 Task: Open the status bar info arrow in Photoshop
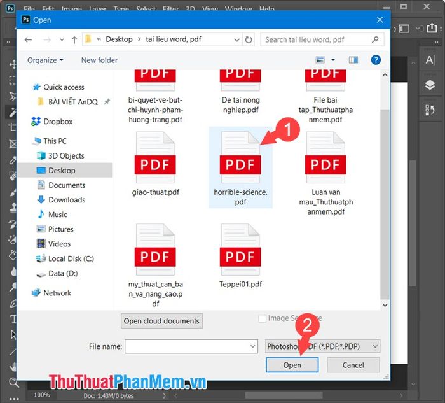point(164,395)
